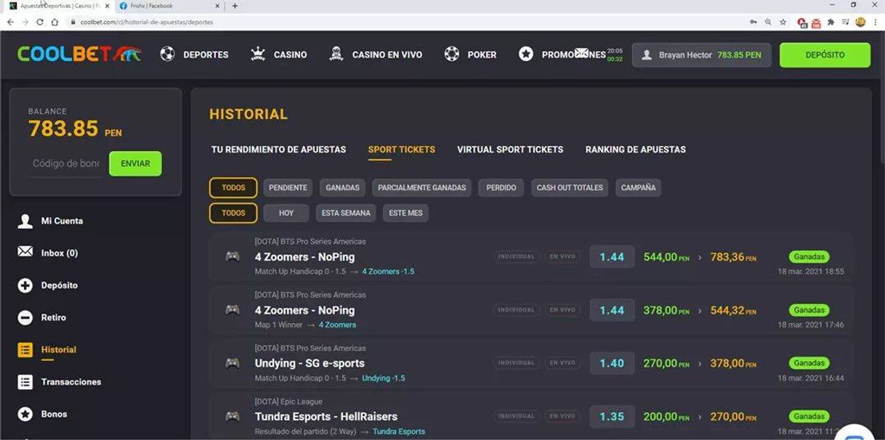
Task: Open the Deportes menu
Action: point(206,54)
